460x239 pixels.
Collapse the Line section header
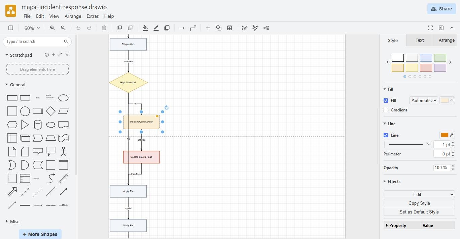(x=390, y=124)
